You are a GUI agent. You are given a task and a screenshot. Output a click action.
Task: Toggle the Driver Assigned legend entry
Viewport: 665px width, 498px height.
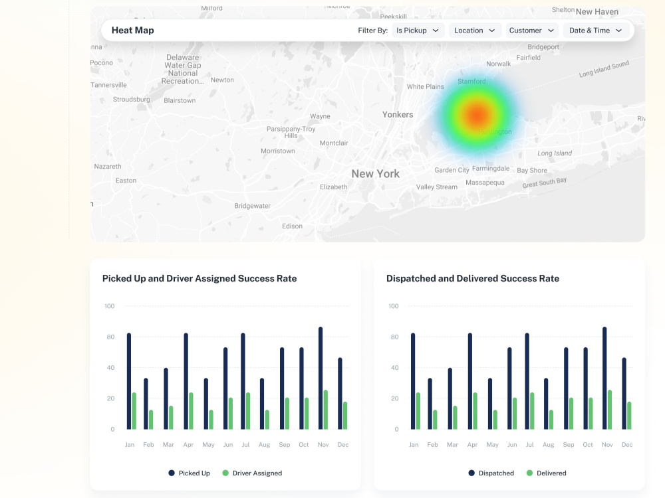click(252, 473)
